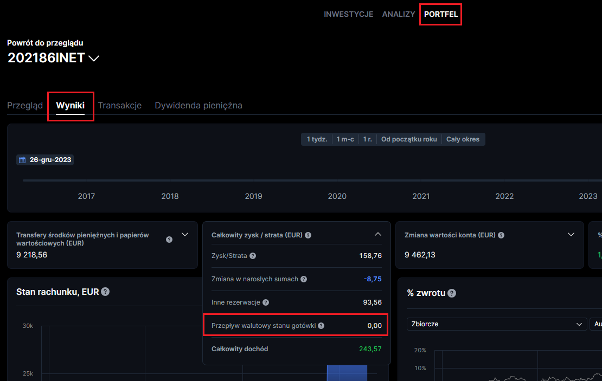This screenshot has height=381, width=602.
Task: Select the Od początku roku period
Action: tap(409, 139)
